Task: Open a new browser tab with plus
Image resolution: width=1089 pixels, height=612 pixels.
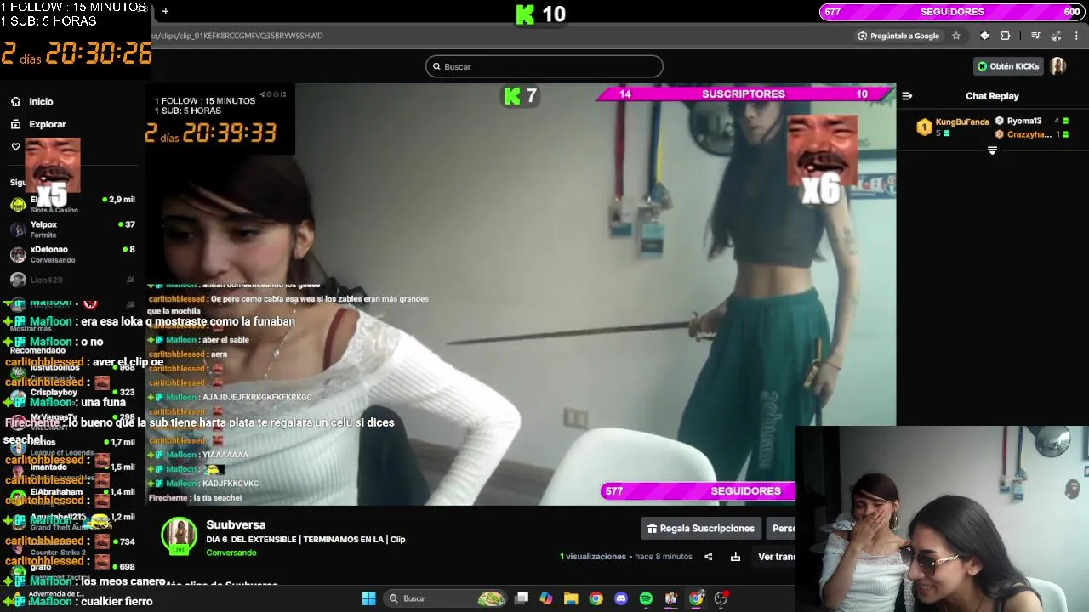Action: point(165,12)
